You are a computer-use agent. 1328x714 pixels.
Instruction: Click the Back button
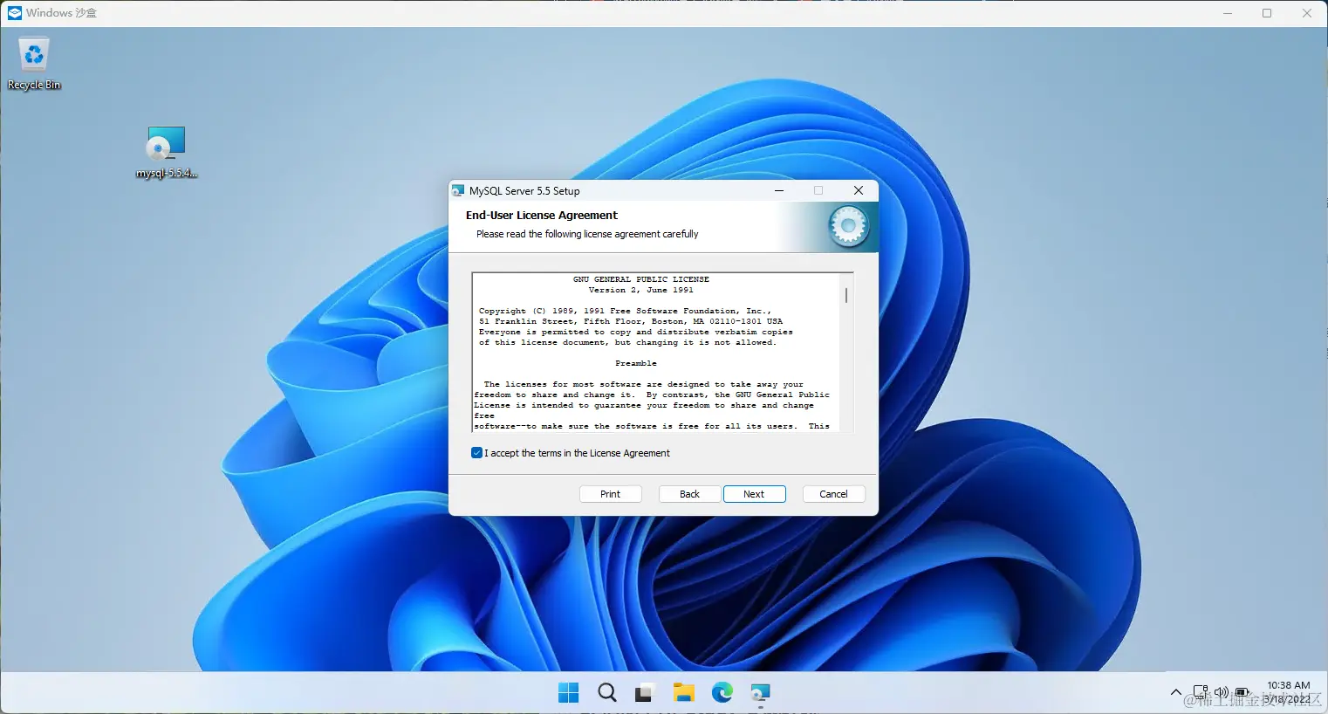coord(689,494)
